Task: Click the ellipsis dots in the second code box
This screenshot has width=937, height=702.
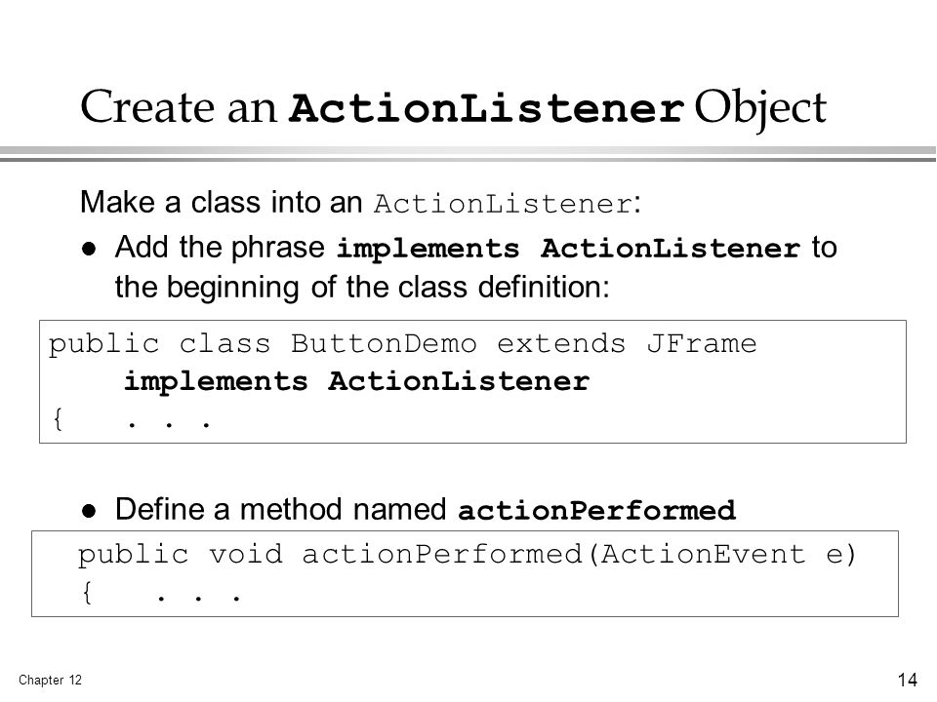Action: 199,597
